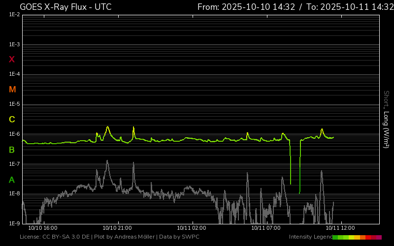The image size is (394, 246).
Task: Click the orange M flare class label
Action: click(12, 90)
